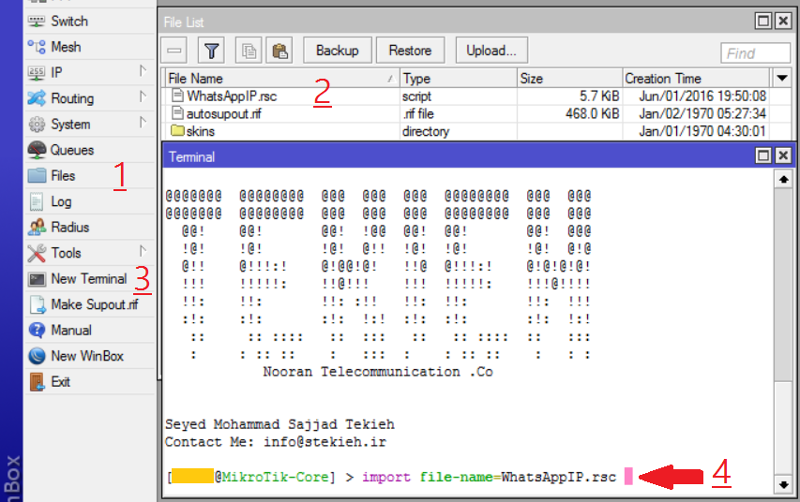This screenshot has width=800, height=502.
Task: Open the System menu
Action: click(89, 124)
